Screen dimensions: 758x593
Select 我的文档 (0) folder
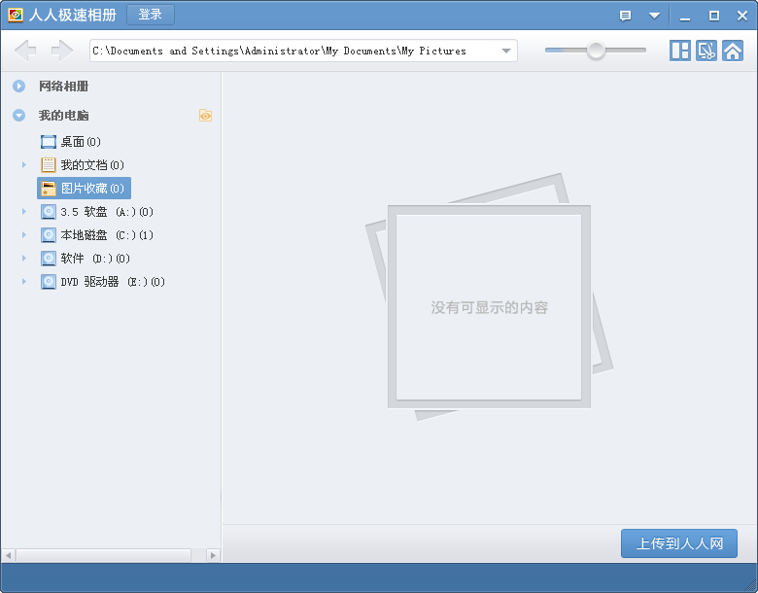coord(83,165)
